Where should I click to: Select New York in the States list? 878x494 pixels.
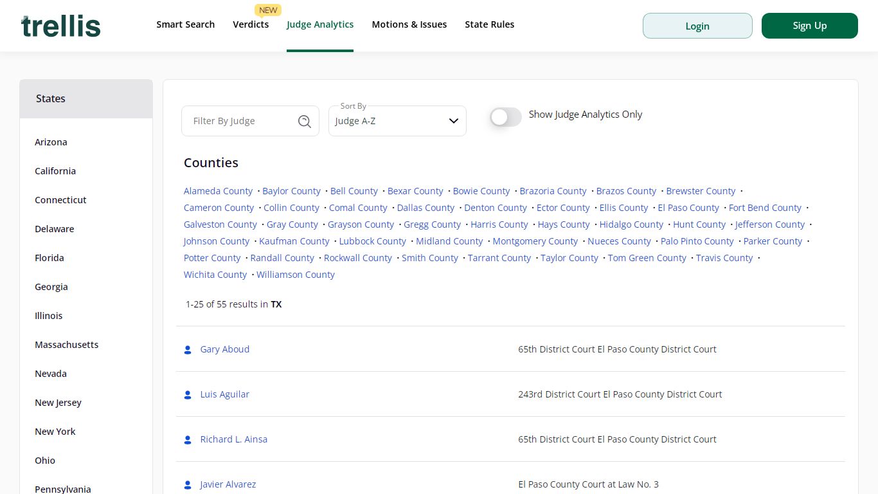tap(55, 432)
